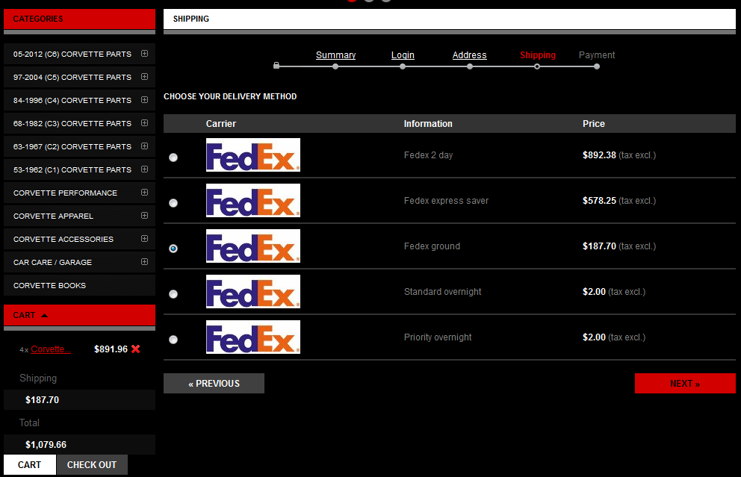741x477 pixels.
Task: Go to Login checkout step
Action: tap(403, 55)
